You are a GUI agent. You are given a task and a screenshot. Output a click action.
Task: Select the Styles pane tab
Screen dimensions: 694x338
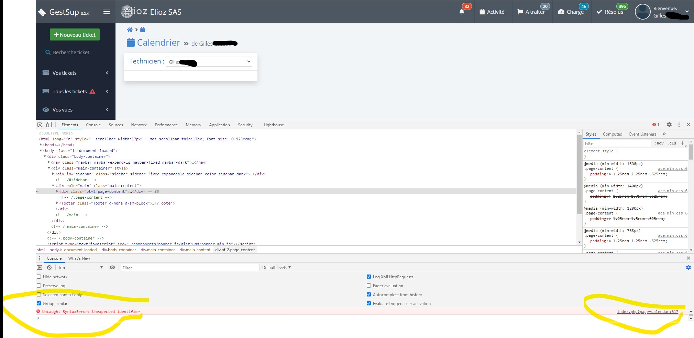[x=591, y=134]
